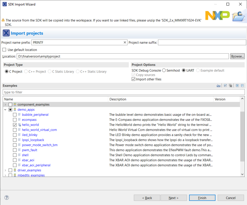
Task: Expand the driver_examples tree node
Action: [x=5, y=170]
